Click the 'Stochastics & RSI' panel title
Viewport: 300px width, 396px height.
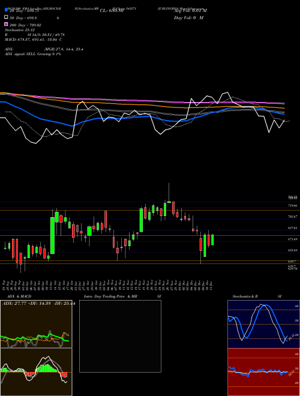click(257, 296)
